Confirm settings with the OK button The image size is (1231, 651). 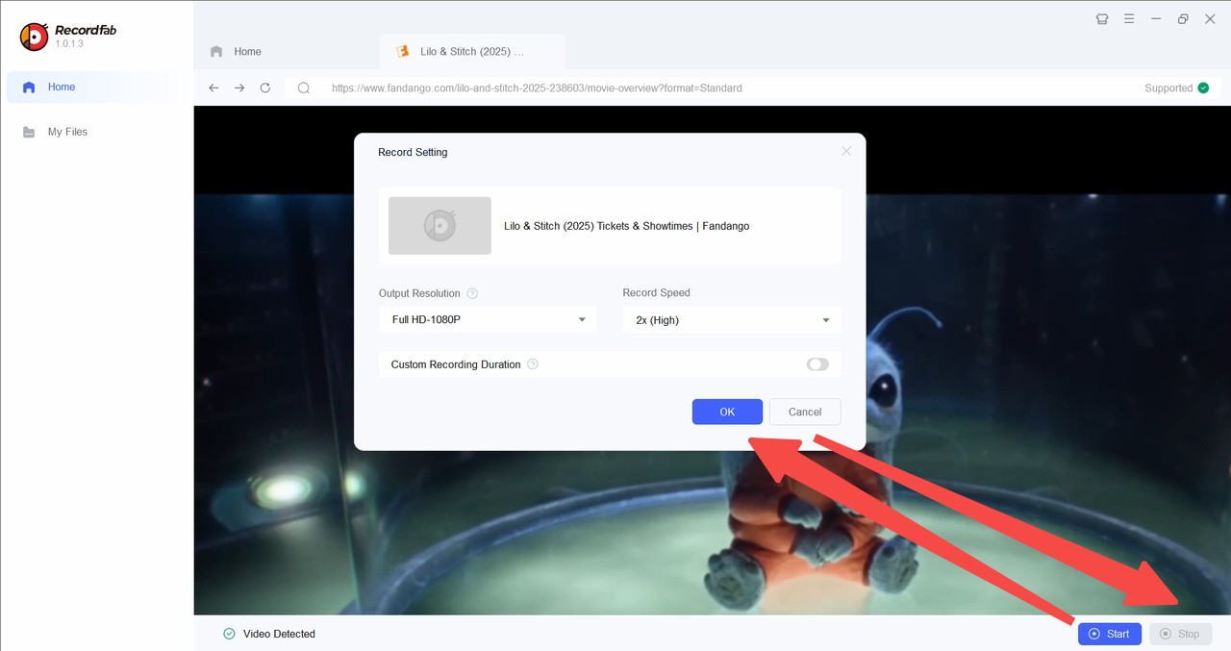[x=727, y=412]
